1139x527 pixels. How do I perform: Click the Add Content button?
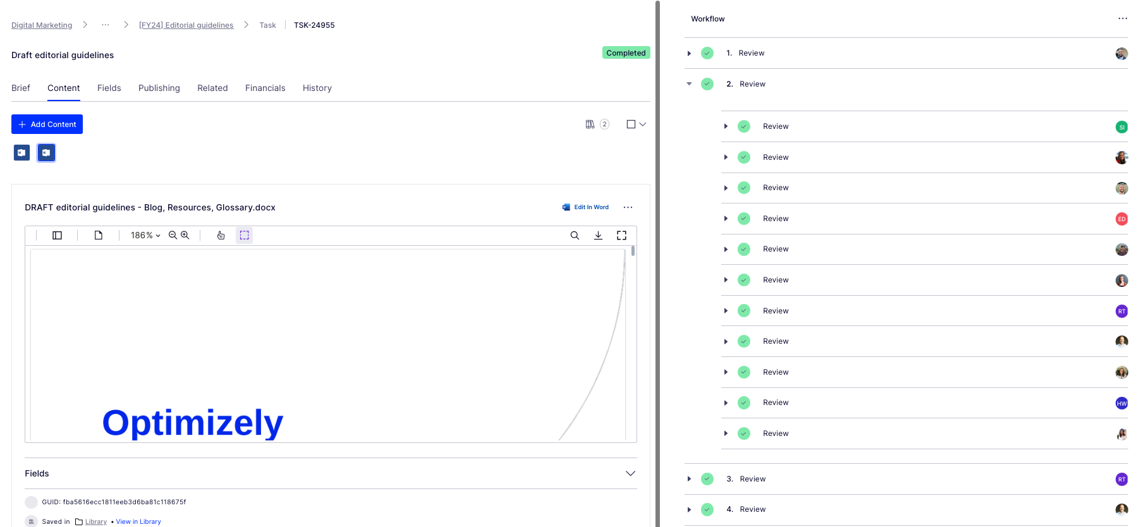pos(47,124)
